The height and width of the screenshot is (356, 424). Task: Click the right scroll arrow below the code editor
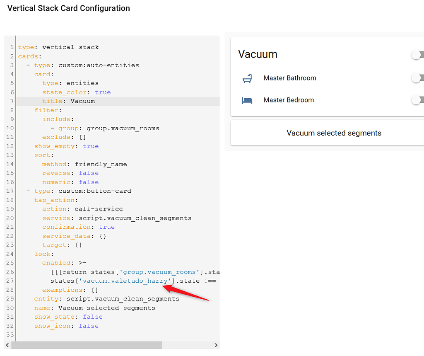tap(216, 345)
